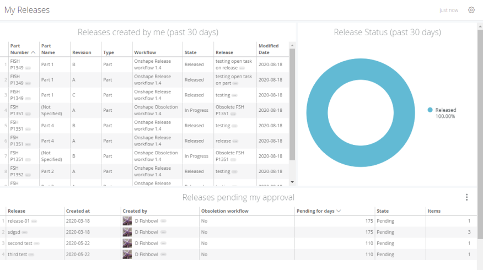Screen dimensions: 483x270
Task: Click the State column header in releases table
Action: (190, 53)
